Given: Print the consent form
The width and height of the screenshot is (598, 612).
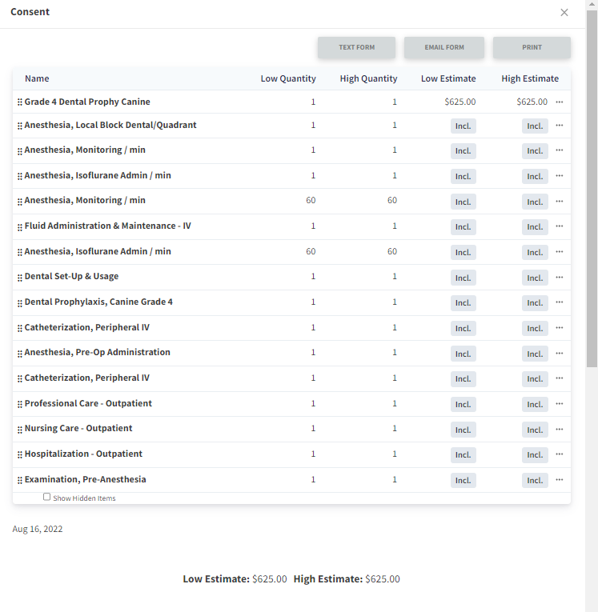Looking at the screenshot, I should click(x=532, y=48).
